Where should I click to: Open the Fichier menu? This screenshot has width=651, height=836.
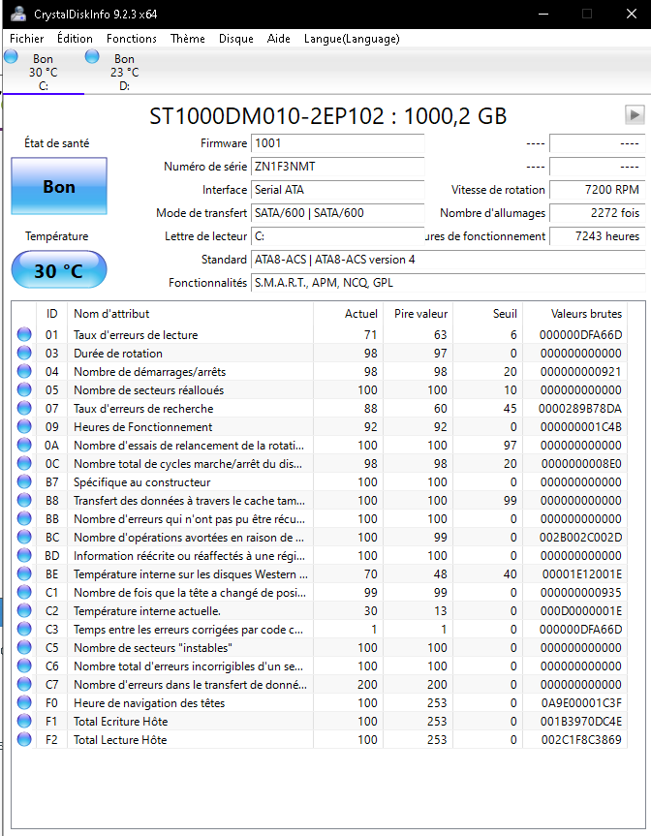click(x=27, y=39)
